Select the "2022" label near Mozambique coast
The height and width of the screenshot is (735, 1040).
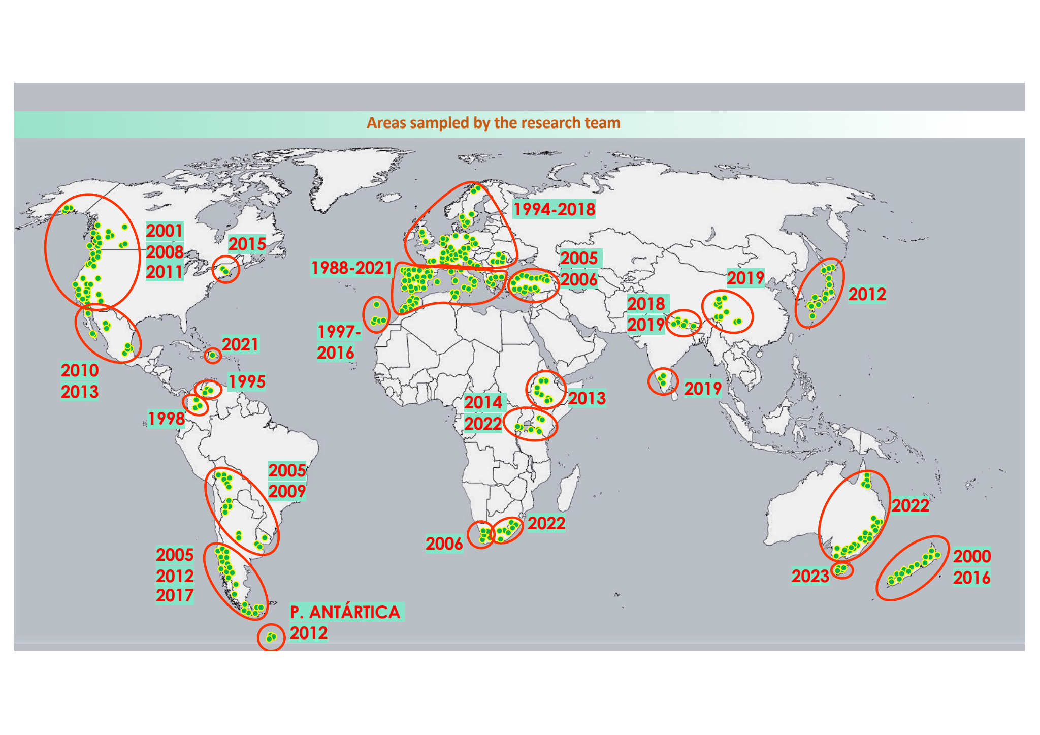point(546,523)
